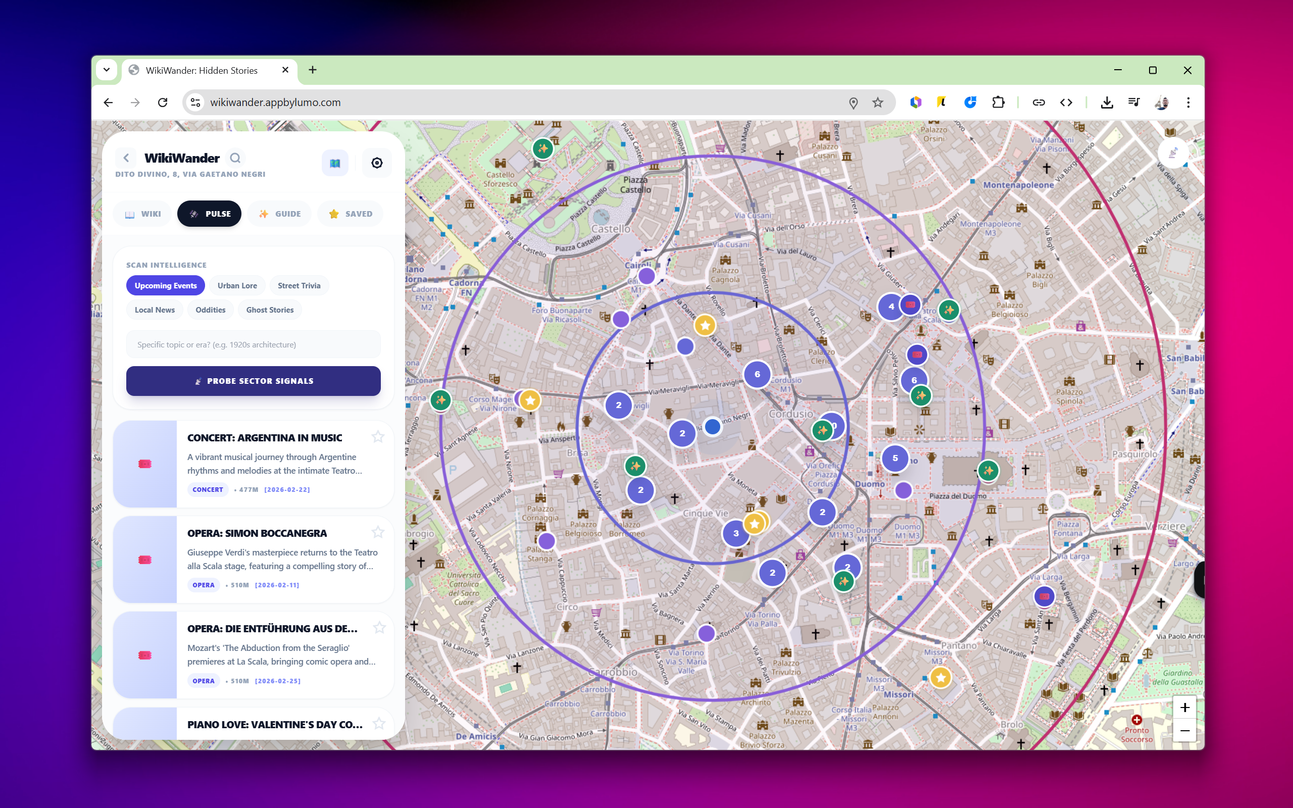
Task: Open Chrome three-dot menu
Action: [1188, 102]
